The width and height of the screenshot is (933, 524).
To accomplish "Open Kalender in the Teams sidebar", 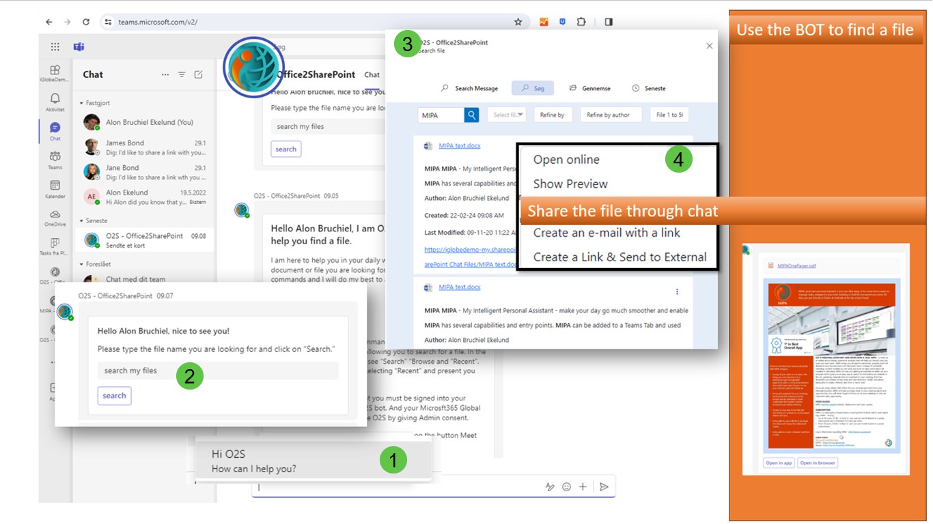I will coord(55,189).
